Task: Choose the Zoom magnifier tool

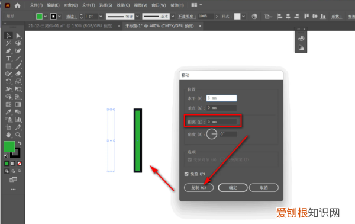Action: pyautogui.click(x=18, y=135)
